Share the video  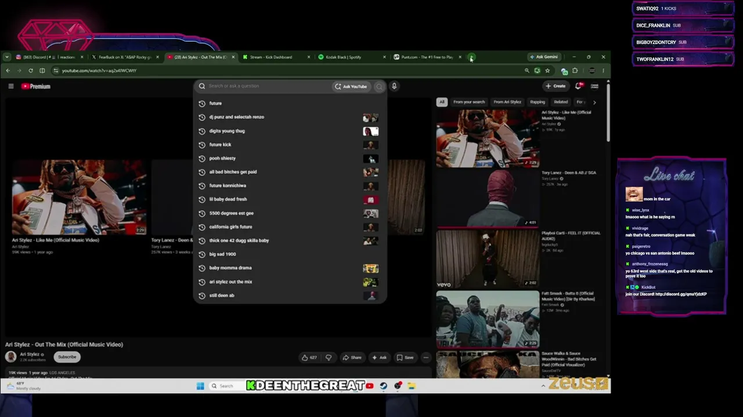click(x=352, y=357)
